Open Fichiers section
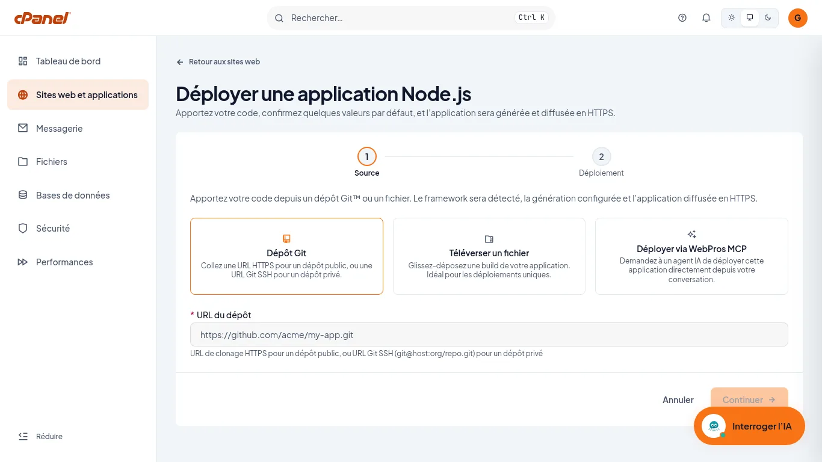 [x=78, y=162]
